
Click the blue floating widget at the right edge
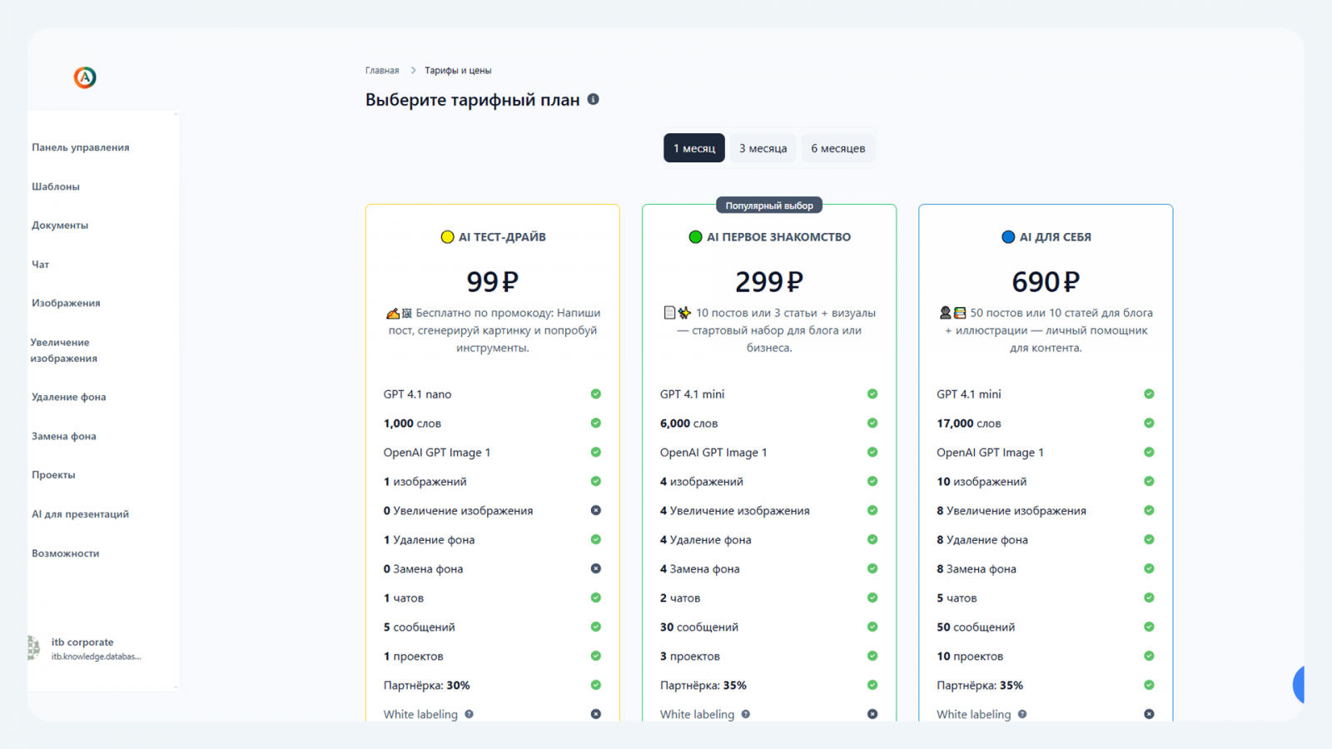coord(1298,684)
